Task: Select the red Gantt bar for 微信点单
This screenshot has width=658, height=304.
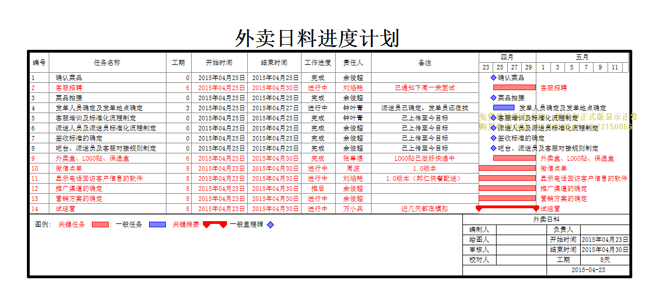Action: coord(507,168)
